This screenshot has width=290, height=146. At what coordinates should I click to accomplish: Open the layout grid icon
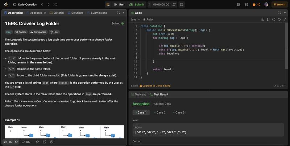click(239, 5)
